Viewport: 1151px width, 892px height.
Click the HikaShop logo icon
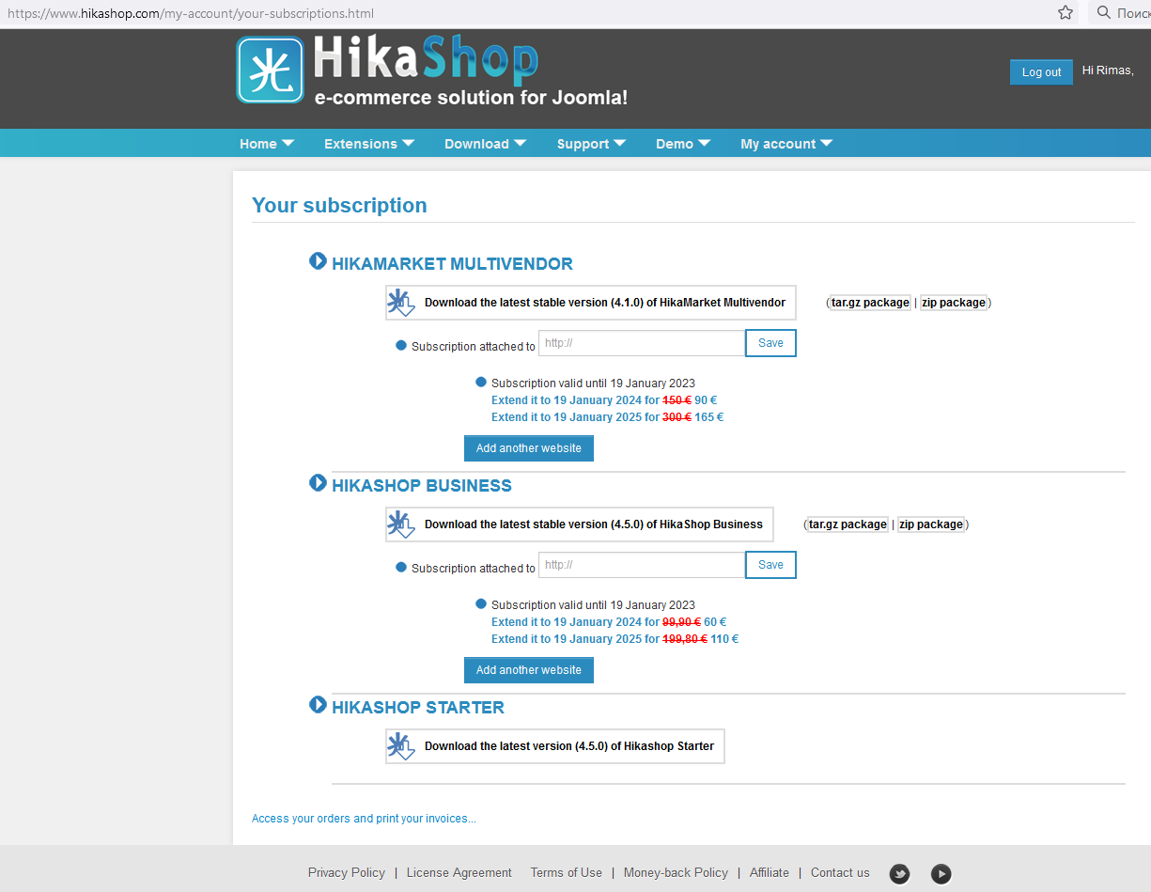click(271, 70)
